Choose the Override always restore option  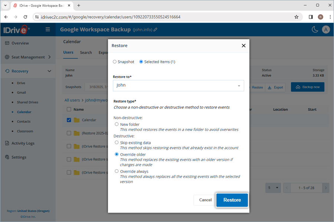click(117, 171)
